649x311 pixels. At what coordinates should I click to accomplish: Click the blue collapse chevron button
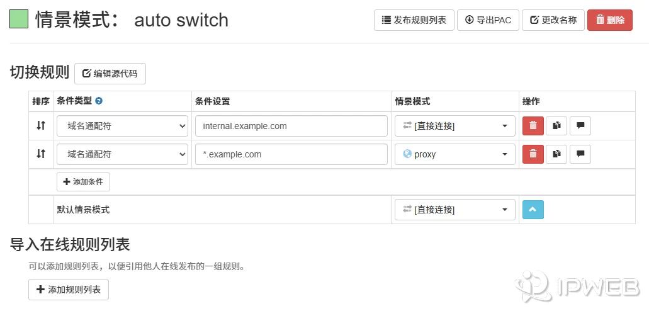point(533,210)
